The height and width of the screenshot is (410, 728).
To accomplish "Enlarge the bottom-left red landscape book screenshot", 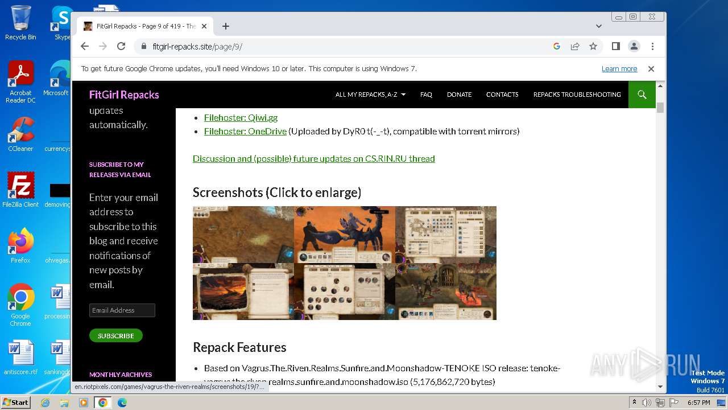I will (243, 292).
